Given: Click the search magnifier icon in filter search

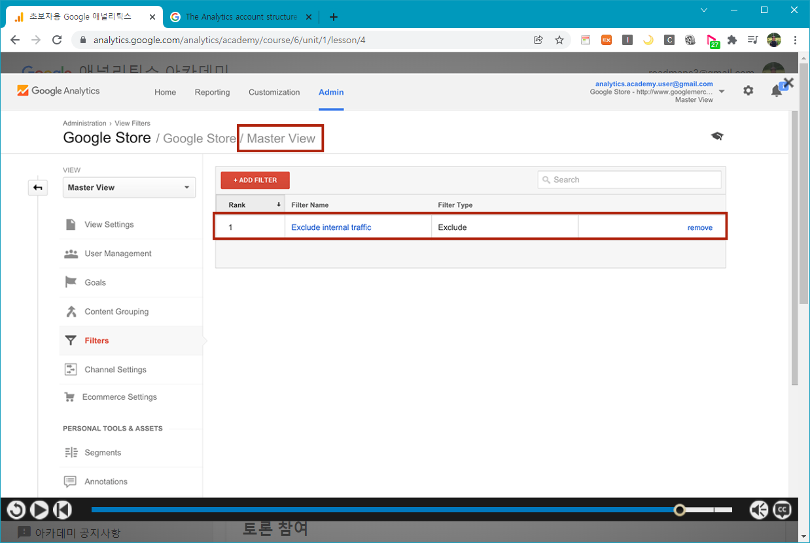Looking at the screenshot, I should pos(546,180).
